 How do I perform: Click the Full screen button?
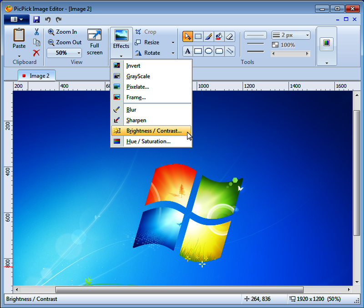point(95,42)
